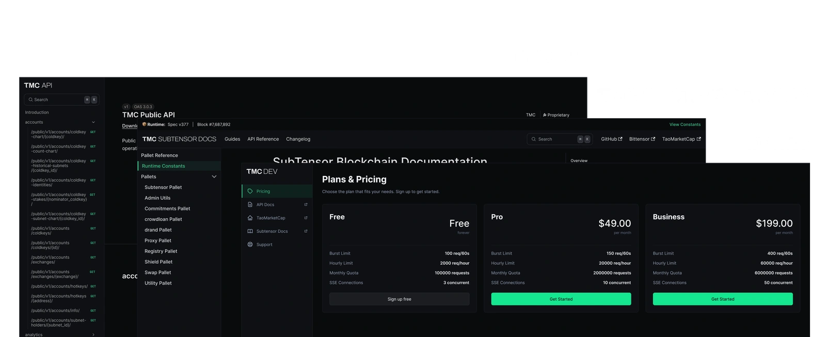This screenshot has height=337, width=826.
Task: Expand the analytics section in TMC API sidebar
Action: point(93,334)
